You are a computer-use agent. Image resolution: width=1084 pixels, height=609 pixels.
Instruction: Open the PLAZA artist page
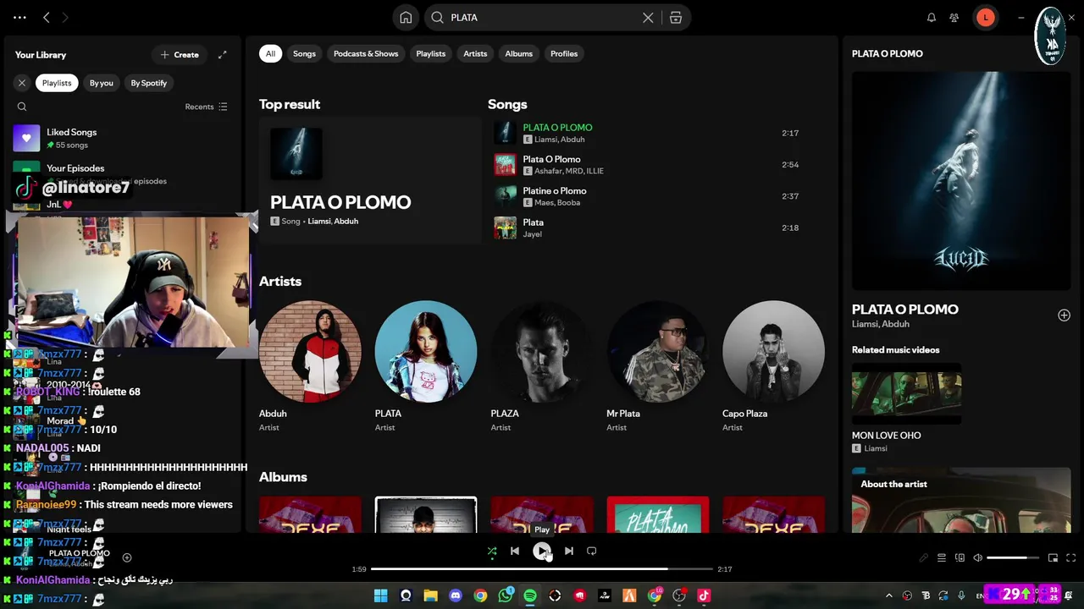pyautogui.click(x=542, y=366)
